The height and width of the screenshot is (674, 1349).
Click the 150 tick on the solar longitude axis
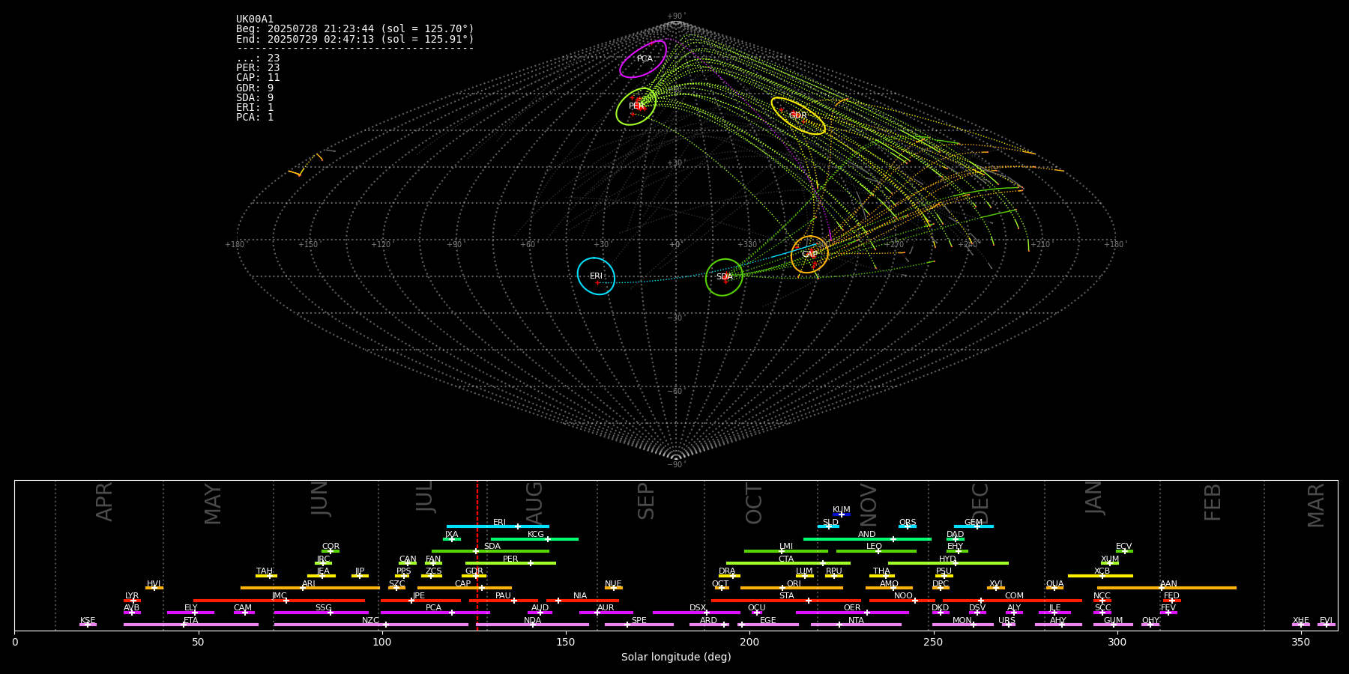(x=566, y=642)
